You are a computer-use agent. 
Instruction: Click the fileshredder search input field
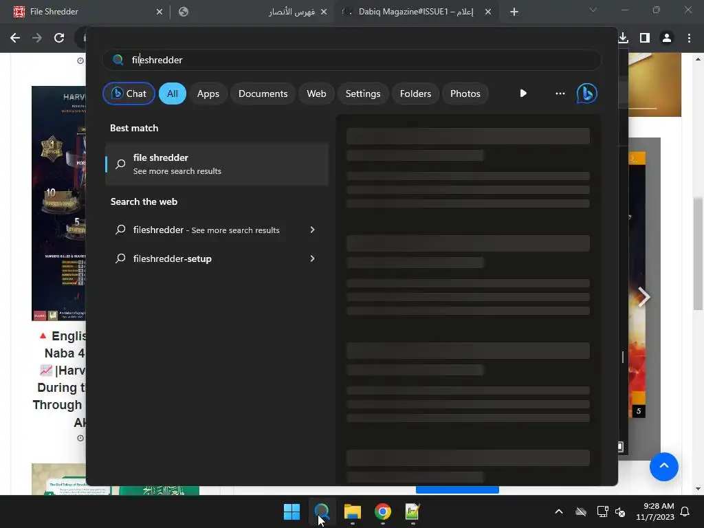[351, 60]
